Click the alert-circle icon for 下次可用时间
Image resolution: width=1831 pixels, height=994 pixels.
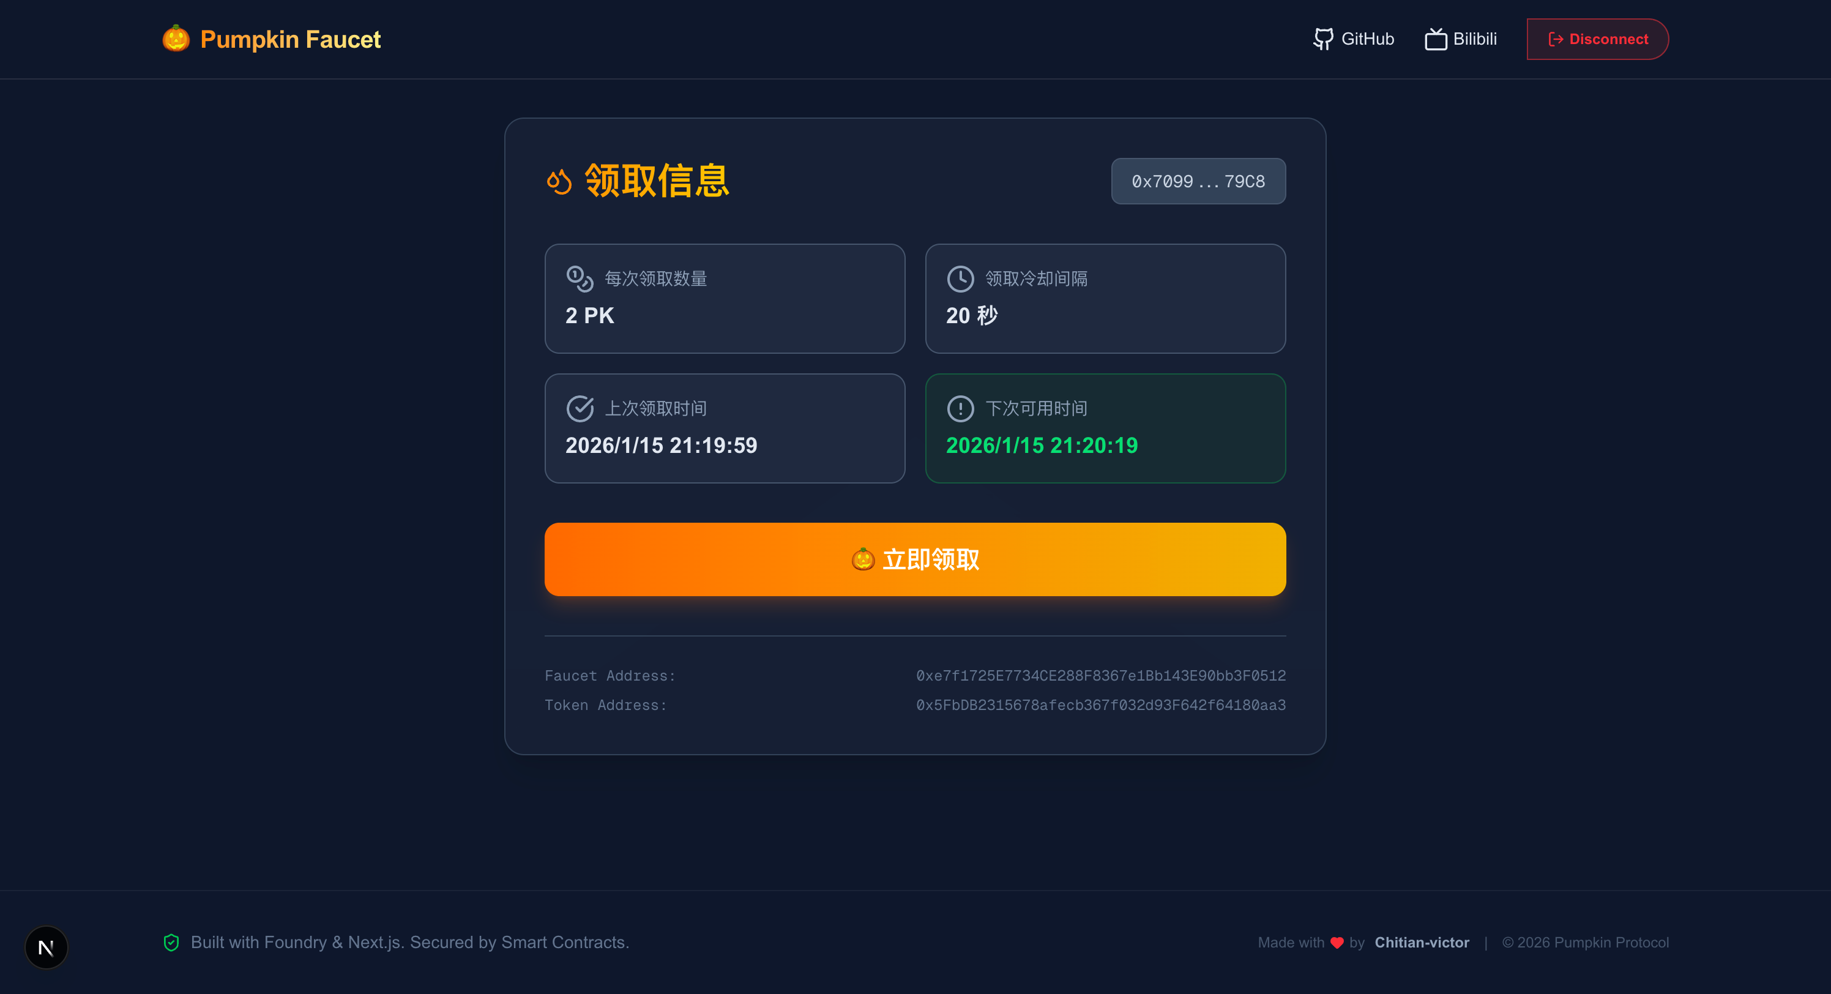pyautogui.click(x=960, y=408)
